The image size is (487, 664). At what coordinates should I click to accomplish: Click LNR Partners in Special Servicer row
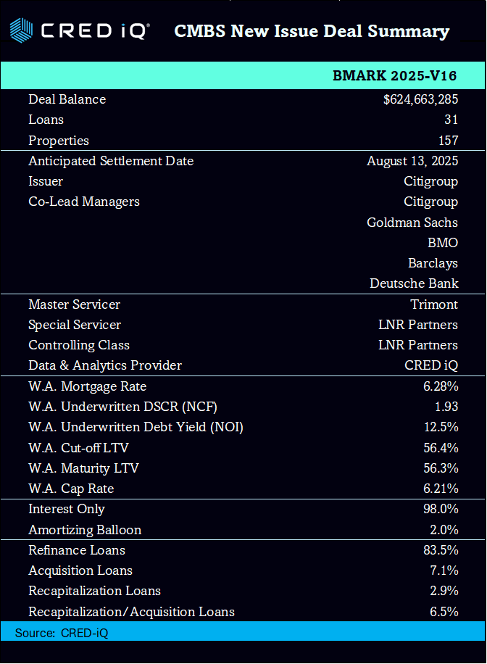[418, 325]
